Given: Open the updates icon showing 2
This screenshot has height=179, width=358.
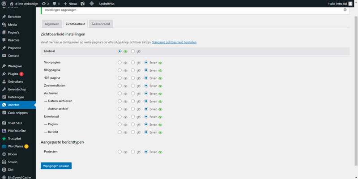Looking at the screenshot, I should [x=45, y=3].
